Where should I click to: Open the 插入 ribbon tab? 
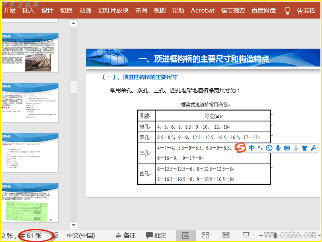pyautogui.click(x=28, y=10)
